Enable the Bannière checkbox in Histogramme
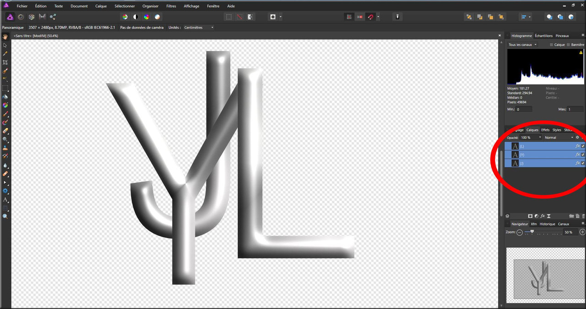586x309 pixels. [x=569, y=45]
